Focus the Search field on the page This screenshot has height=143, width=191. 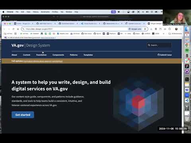click(159, 45)
